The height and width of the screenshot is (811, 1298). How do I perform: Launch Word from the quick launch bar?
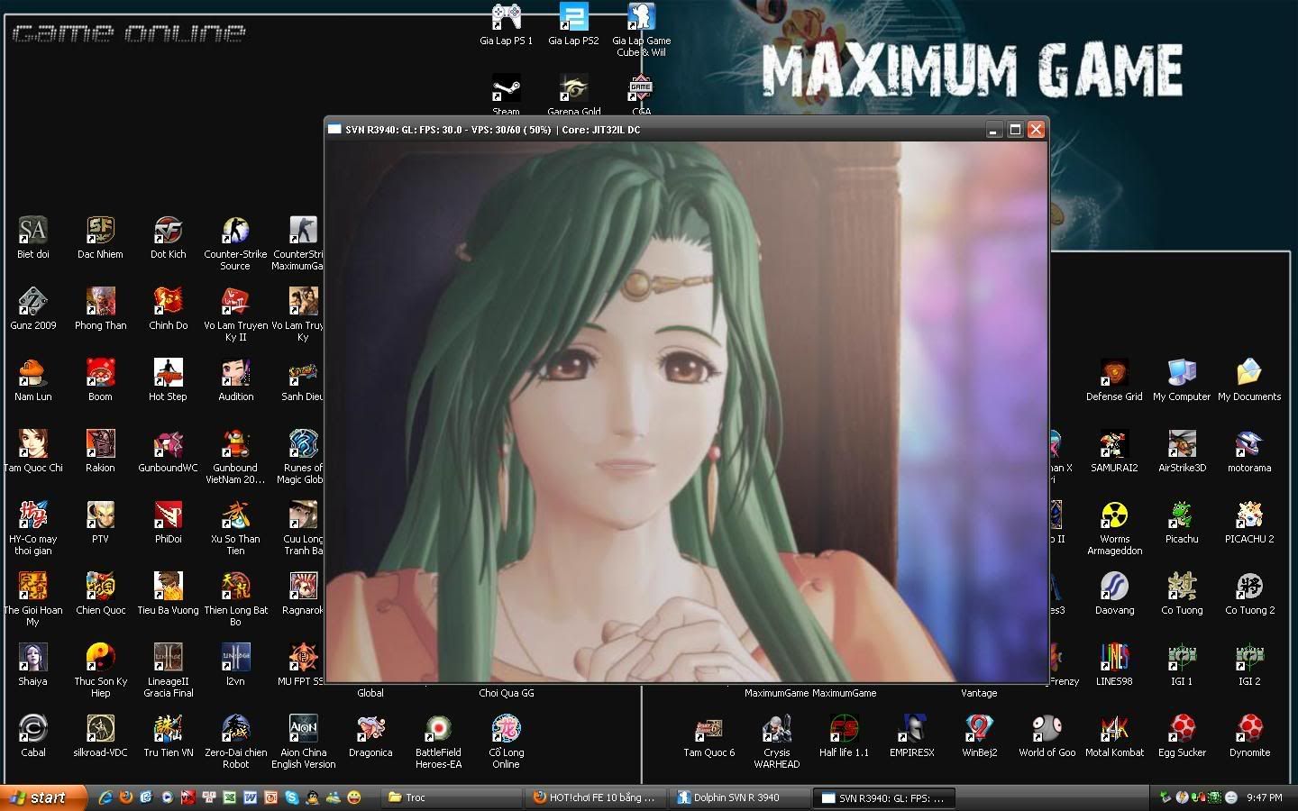tap(251, 797)
